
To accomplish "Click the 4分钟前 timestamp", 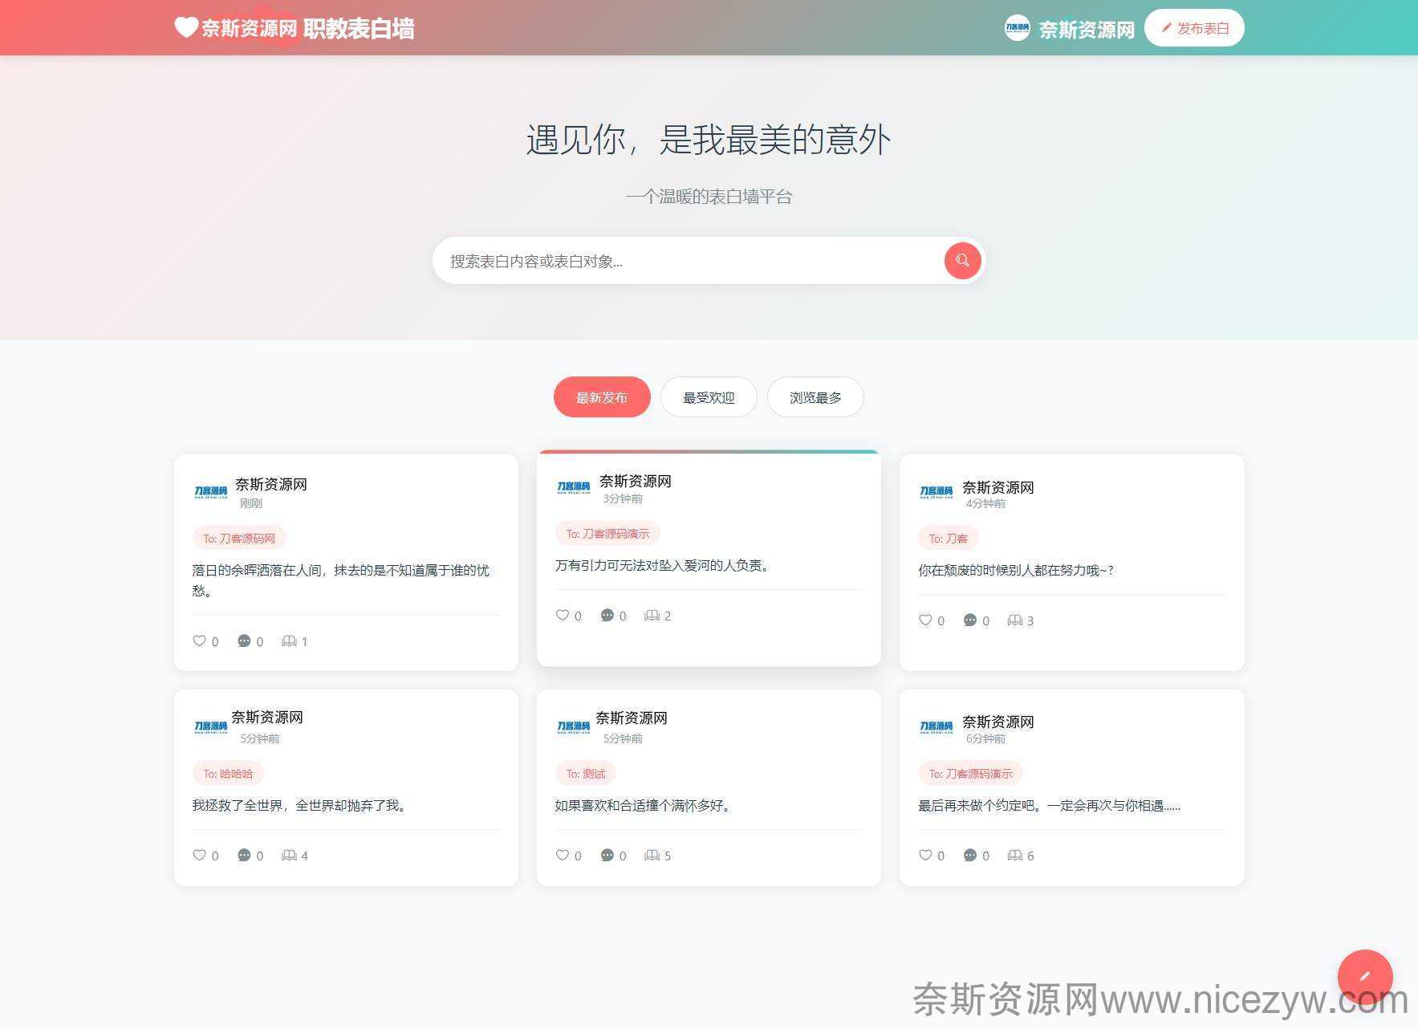I will [x=985, y=503].
